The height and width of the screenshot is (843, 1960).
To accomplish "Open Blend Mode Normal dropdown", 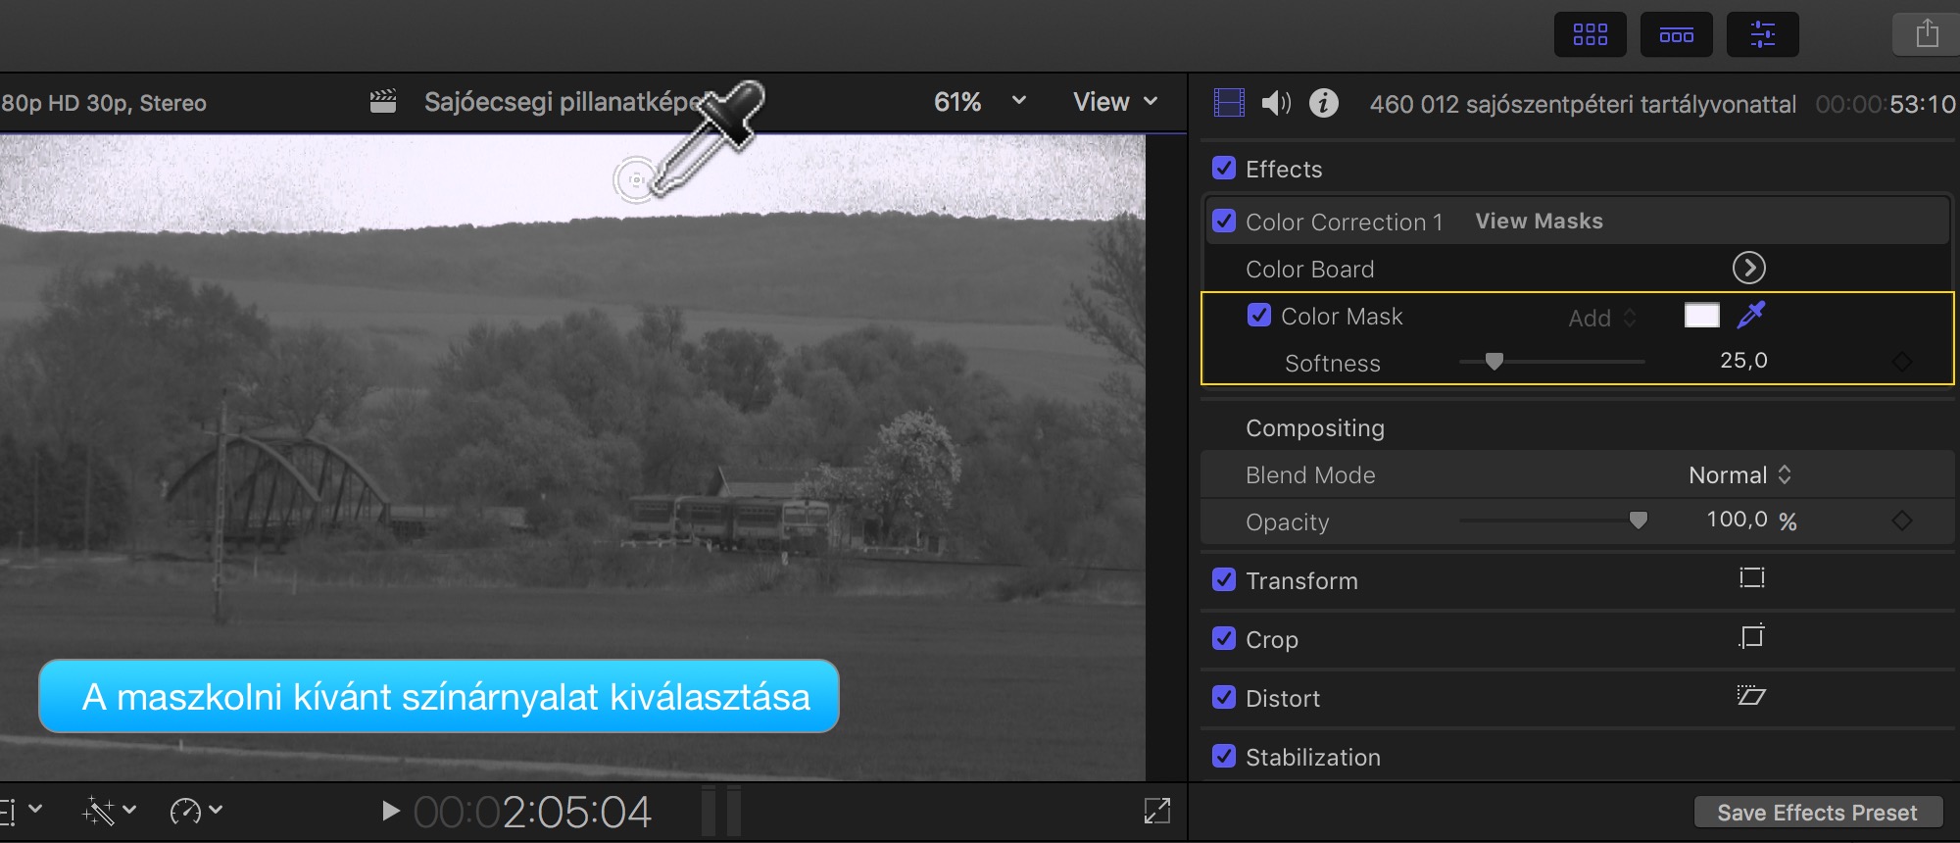I will coord(1740,474).
